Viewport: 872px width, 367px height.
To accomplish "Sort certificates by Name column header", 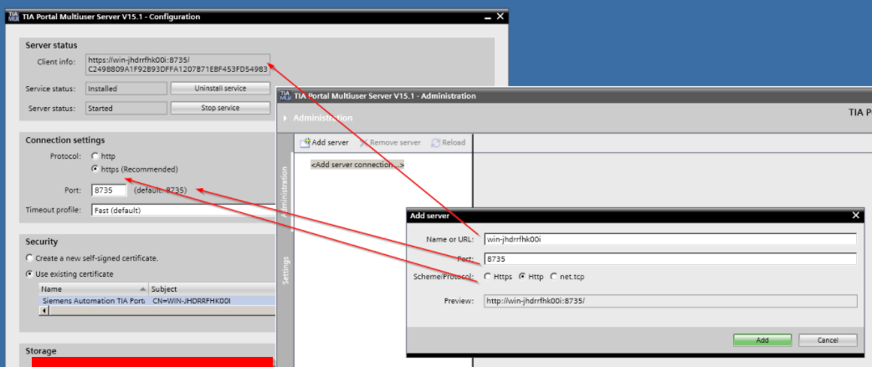I will pos(94,288).
